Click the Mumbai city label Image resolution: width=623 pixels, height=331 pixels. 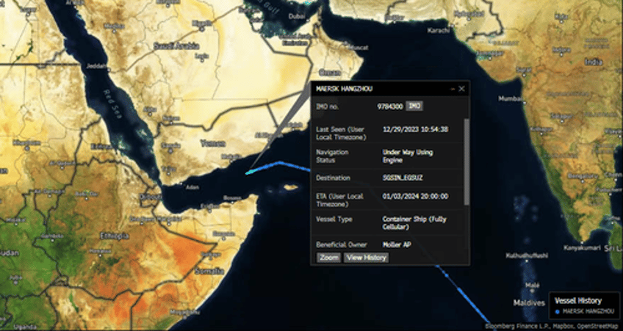click(x=510, y=98)
